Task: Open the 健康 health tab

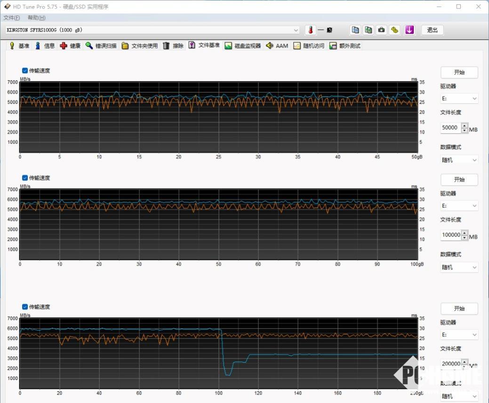Action: (x=70, y=46)
